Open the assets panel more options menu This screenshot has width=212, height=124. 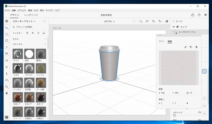pos(44,21)
